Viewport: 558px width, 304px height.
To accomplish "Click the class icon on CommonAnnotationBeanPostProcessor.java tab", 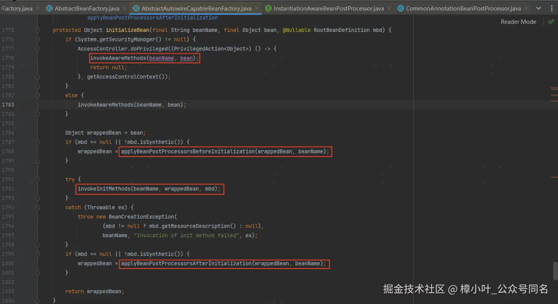I will [400, 8].
